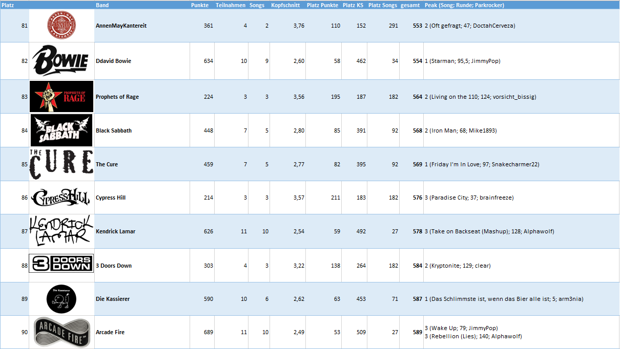Select the Cypress Hill logo
The width and height of the screenshot is (620, 349).
[61, 198]
